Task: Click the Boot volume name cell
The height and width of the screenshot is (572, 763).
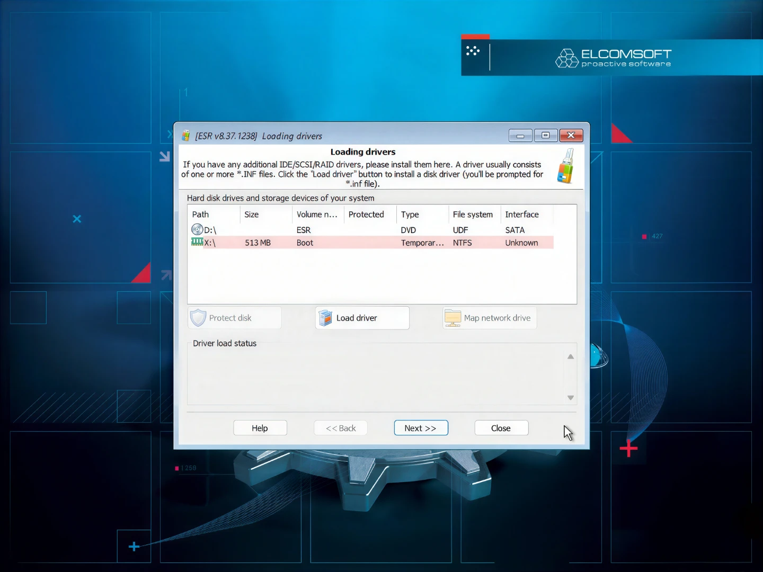Action: click(305, 243)
